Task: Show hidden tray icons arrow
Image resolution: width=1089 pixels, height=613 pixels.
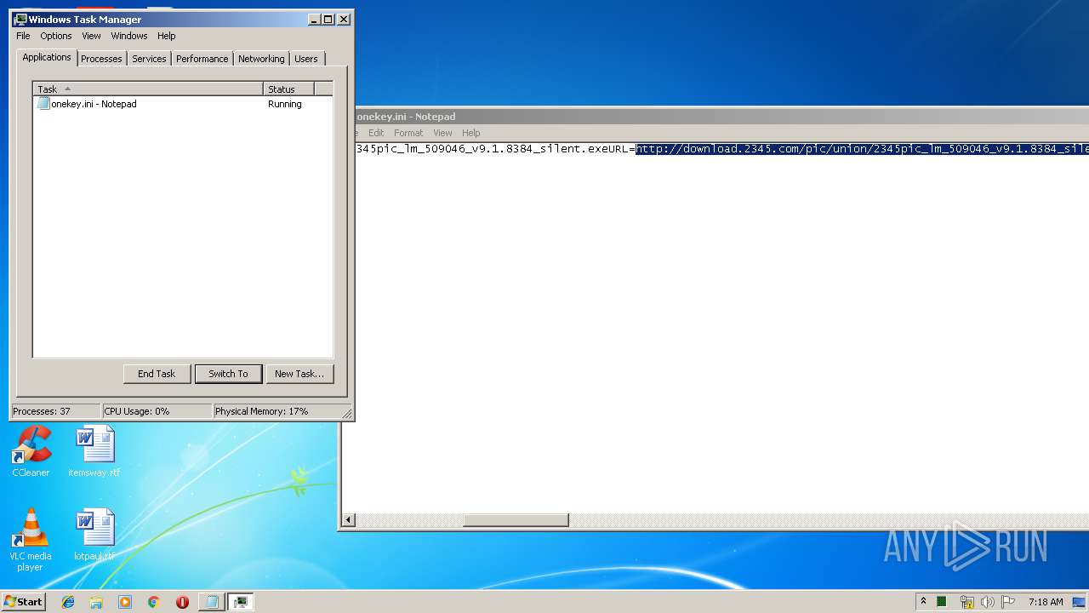Action: (923, 602)
